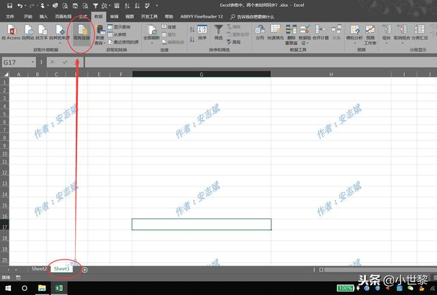Click the formula bar cancel X button
The height and width of the screenshot is (295, 437).
tap(52, 62)
